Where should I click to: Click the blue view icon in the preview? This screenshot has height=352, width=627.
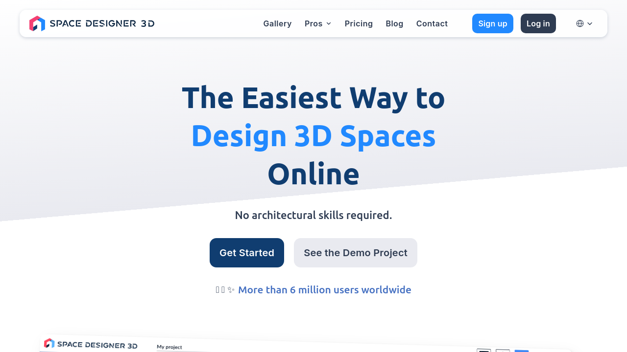[x=521, y=350]
